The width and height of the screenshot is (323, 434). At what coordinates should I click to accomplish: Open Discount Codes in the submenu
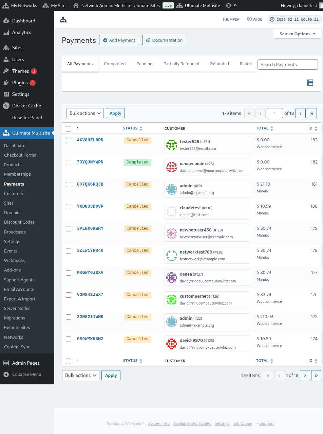coord(19,222)
